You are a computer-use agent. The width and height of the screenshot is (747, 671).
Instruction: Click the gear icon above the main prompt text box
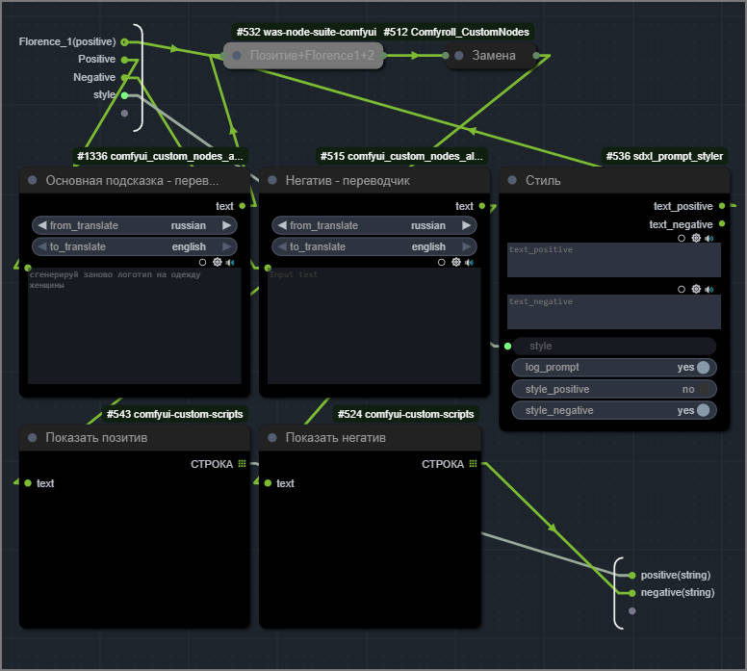pyautogui.click(x=217, y=262)
